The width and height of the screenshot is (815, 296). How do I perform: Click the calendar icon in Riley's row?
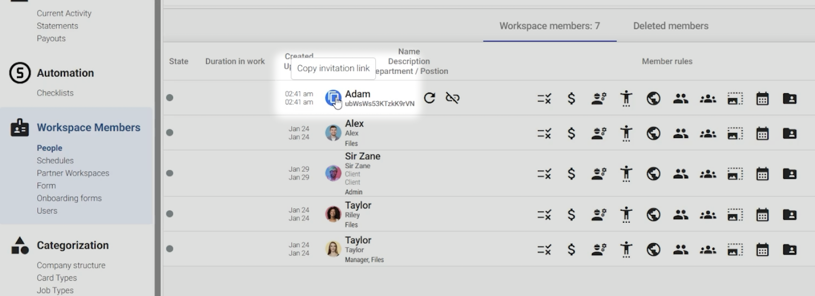762,215
